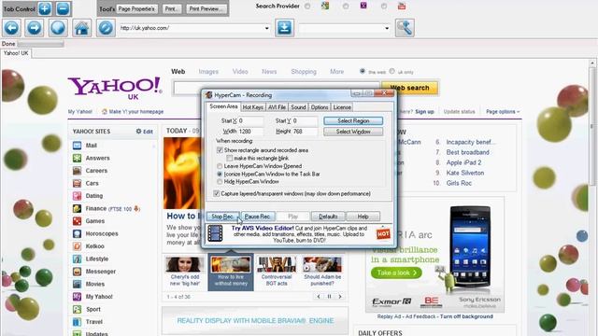598x336 pixels.
Task: Select the 'the web' search scope radio
Action: [363, 71]
